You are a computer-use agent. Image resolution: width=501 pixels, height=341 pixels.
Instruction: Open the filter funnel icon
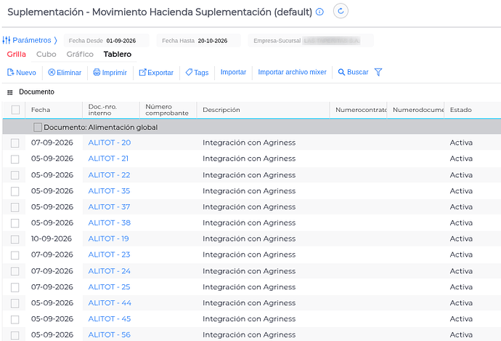pyautogui.click(x=378, y=72)
